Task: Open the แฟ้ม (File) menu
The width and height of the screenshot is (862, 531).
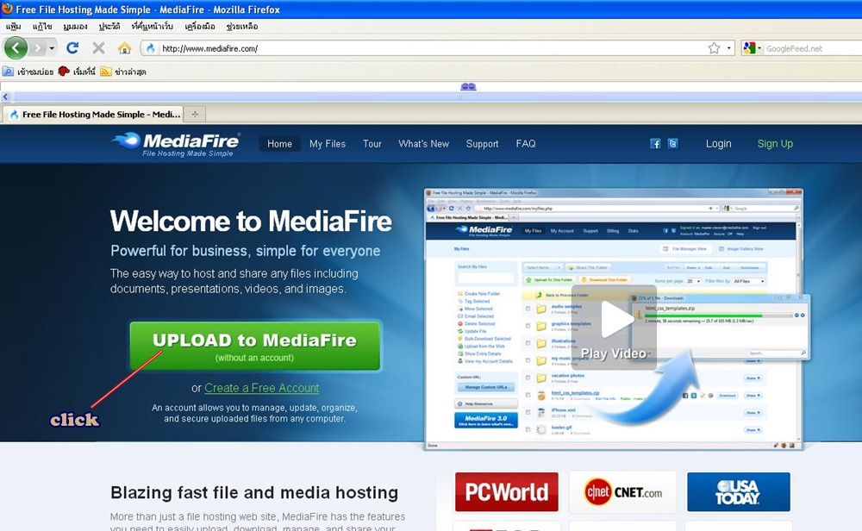Action: [13, 27]
